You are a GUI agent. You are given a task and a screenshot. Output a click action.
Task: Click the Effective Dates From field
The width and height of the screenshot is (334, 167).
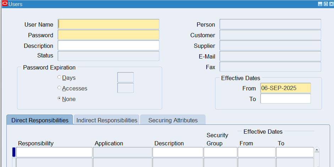(x=285, y=88)
